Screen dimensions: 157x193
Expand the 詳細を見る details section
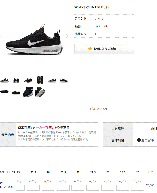(x=99, y=109)
